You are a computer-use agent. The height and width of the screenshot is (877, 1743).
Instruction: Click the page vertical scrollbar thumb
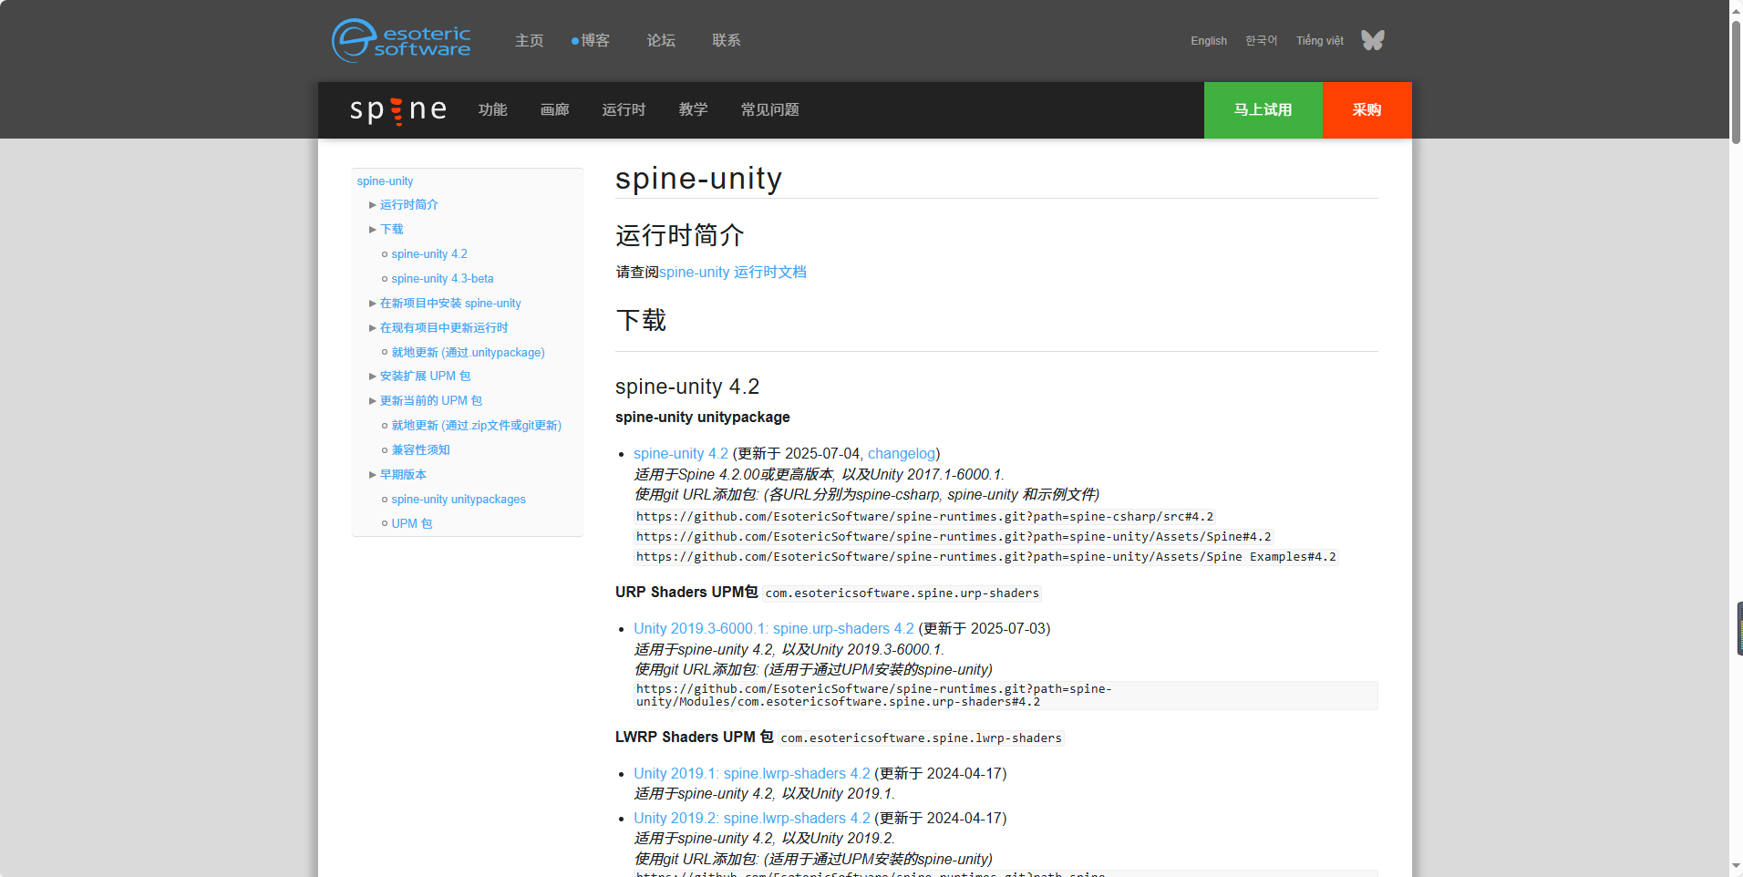point(1736,80)
